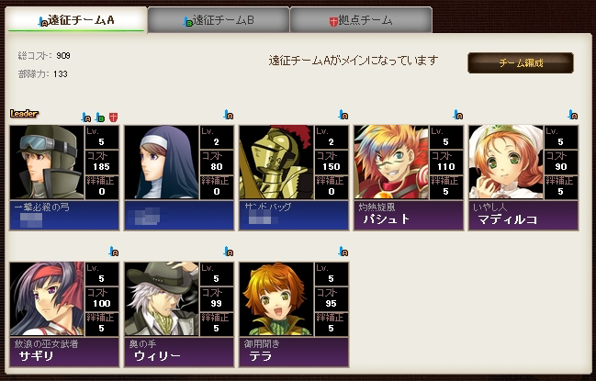The width and height of the screenshot is (596, 381).
Task: Click the Leader badge icon
Action: tap(24, 113)
